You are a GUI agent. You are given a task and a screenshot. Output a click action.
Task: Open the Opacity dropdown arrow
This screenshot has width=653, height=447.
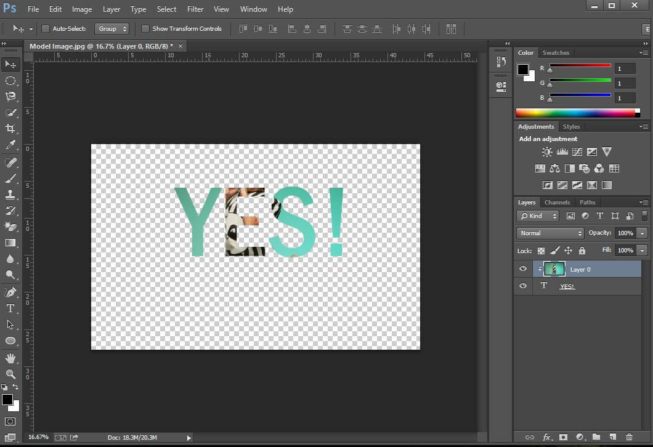(641, 233)
